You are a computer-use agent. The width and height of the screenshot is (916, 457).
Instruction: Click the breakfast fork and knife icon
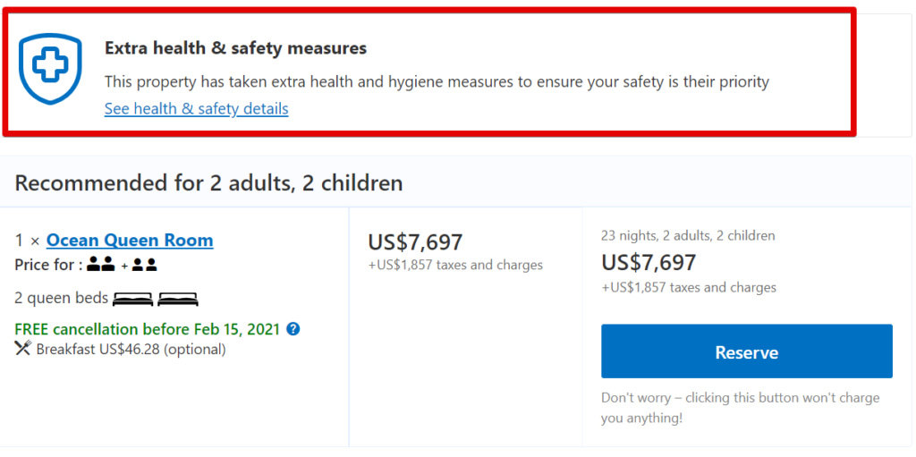23,349
